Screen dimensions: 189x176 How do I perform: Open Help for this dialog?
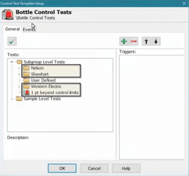pos(126,168)
